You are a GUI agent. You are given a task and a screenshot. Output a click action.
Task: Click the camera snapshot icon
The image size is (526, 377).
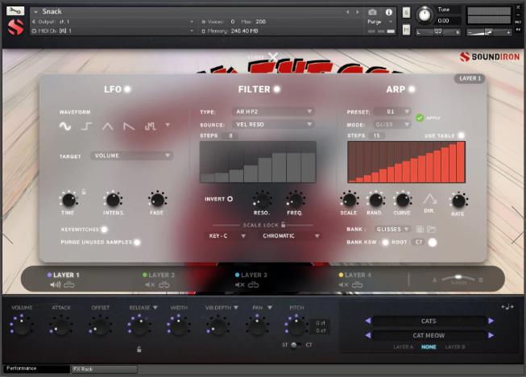(372, 12)
